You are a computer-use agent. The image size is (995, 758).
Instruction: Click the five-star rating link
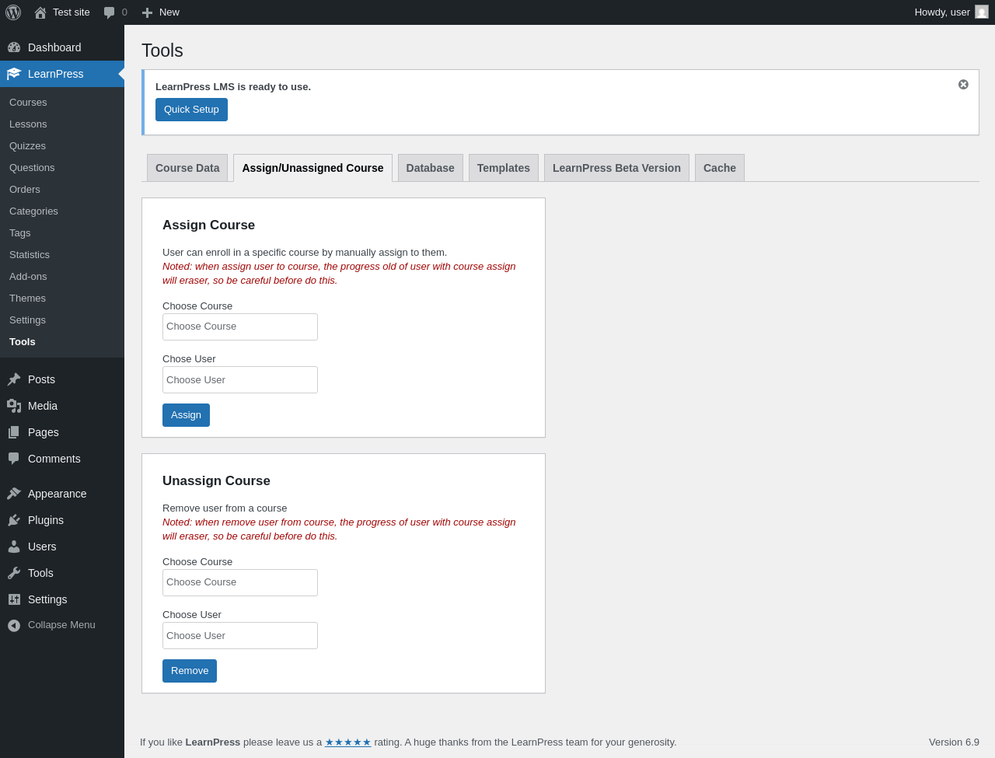click(x=347, y=742)
